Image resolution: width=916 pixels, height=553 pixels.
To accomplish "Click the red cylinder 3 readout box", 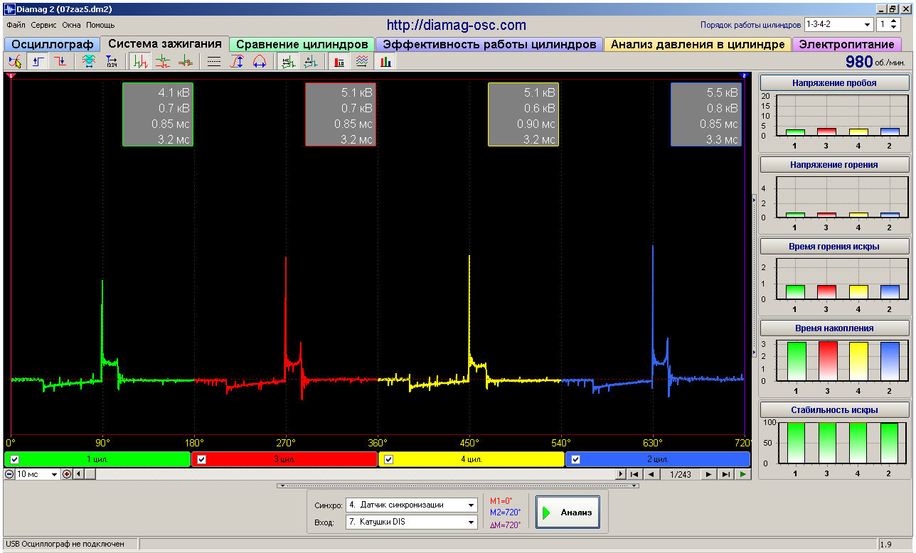I will [341, 114].
